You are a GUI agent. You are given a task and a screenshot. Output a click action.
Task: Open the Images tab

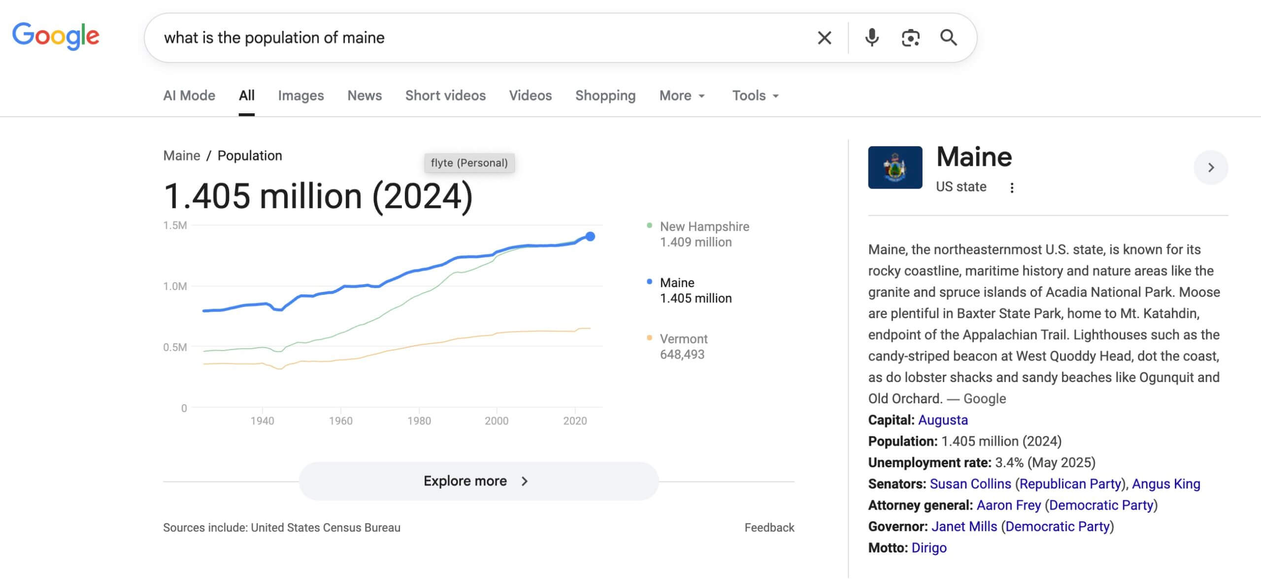click(301, 96)
